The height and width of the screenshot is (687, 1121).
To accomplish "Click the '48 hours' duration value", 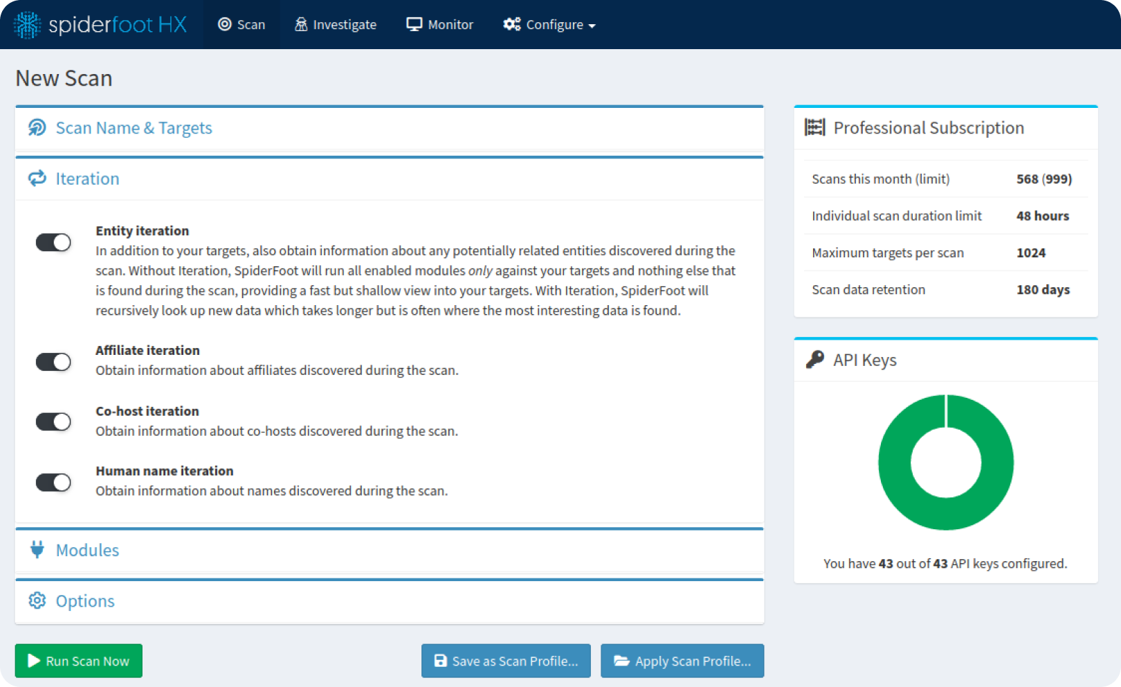I will click(1043, 216).
